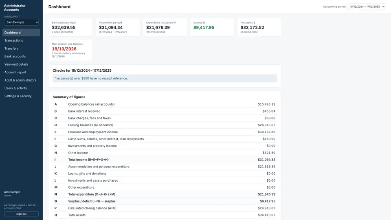Click 'Investments and property income' row label

[92, 146]
